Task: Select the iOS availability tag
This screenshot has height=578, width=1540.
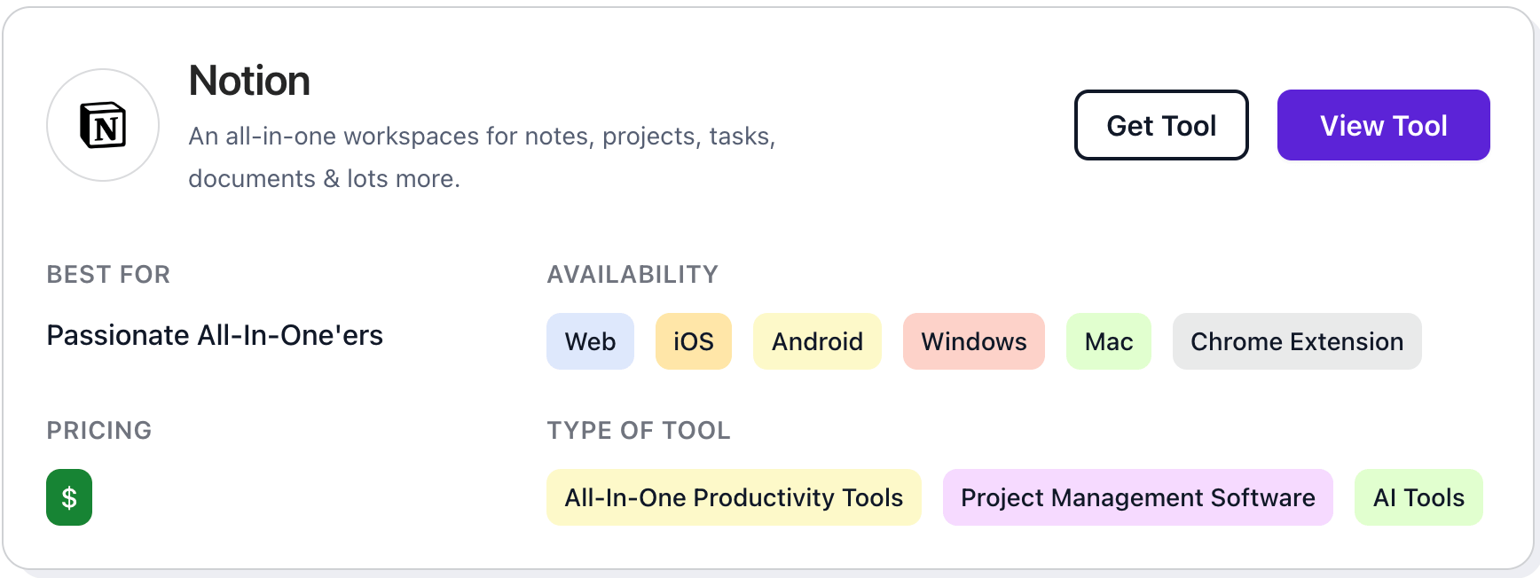Action: pos(693,341)
